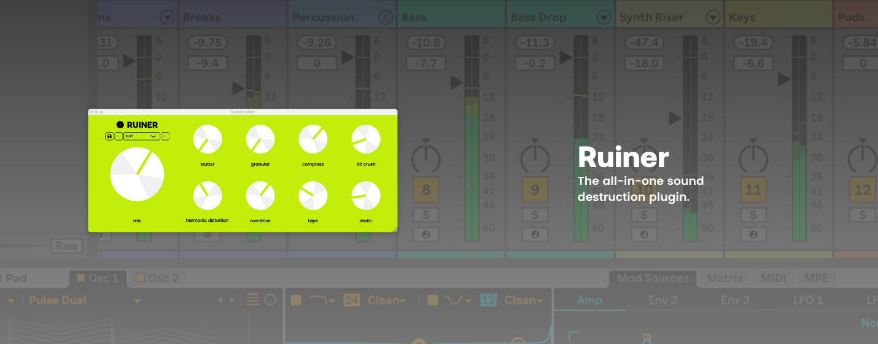Click the save preset floppy disk icon
The image size is (878, 344).
109,136
